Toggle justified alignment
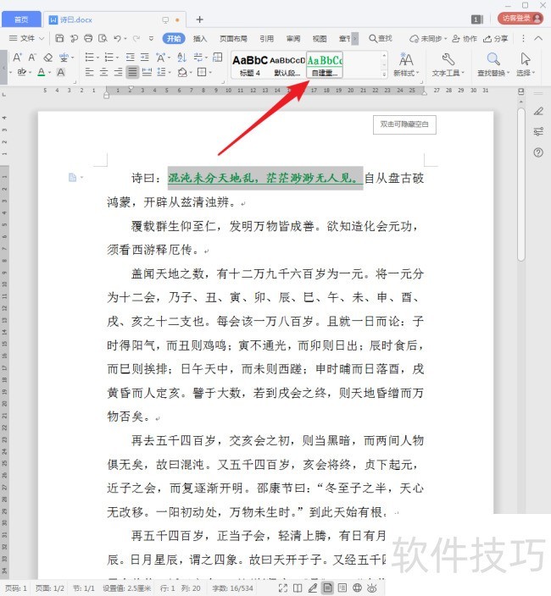 [x=132, y=72]
